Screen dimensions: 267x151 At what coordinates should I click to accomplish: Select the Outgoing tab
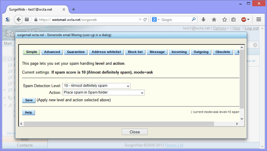tap(201, 52)
